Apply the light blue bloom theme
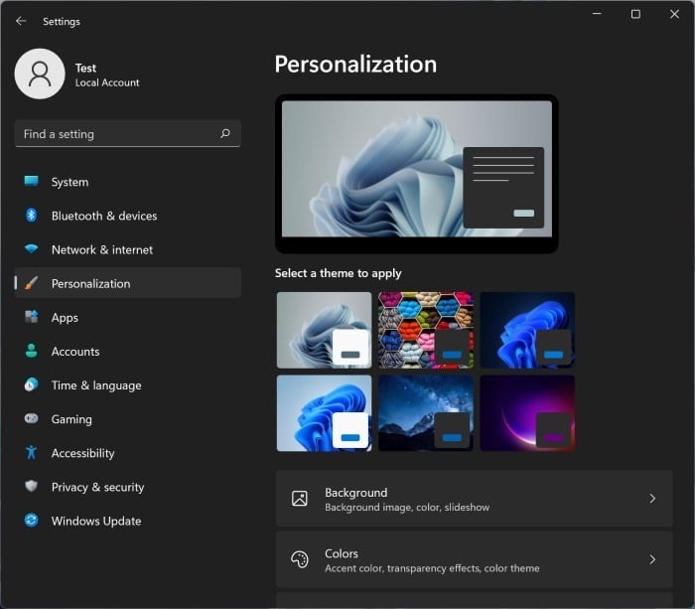 pyautogui.click(x=324, y=413)
